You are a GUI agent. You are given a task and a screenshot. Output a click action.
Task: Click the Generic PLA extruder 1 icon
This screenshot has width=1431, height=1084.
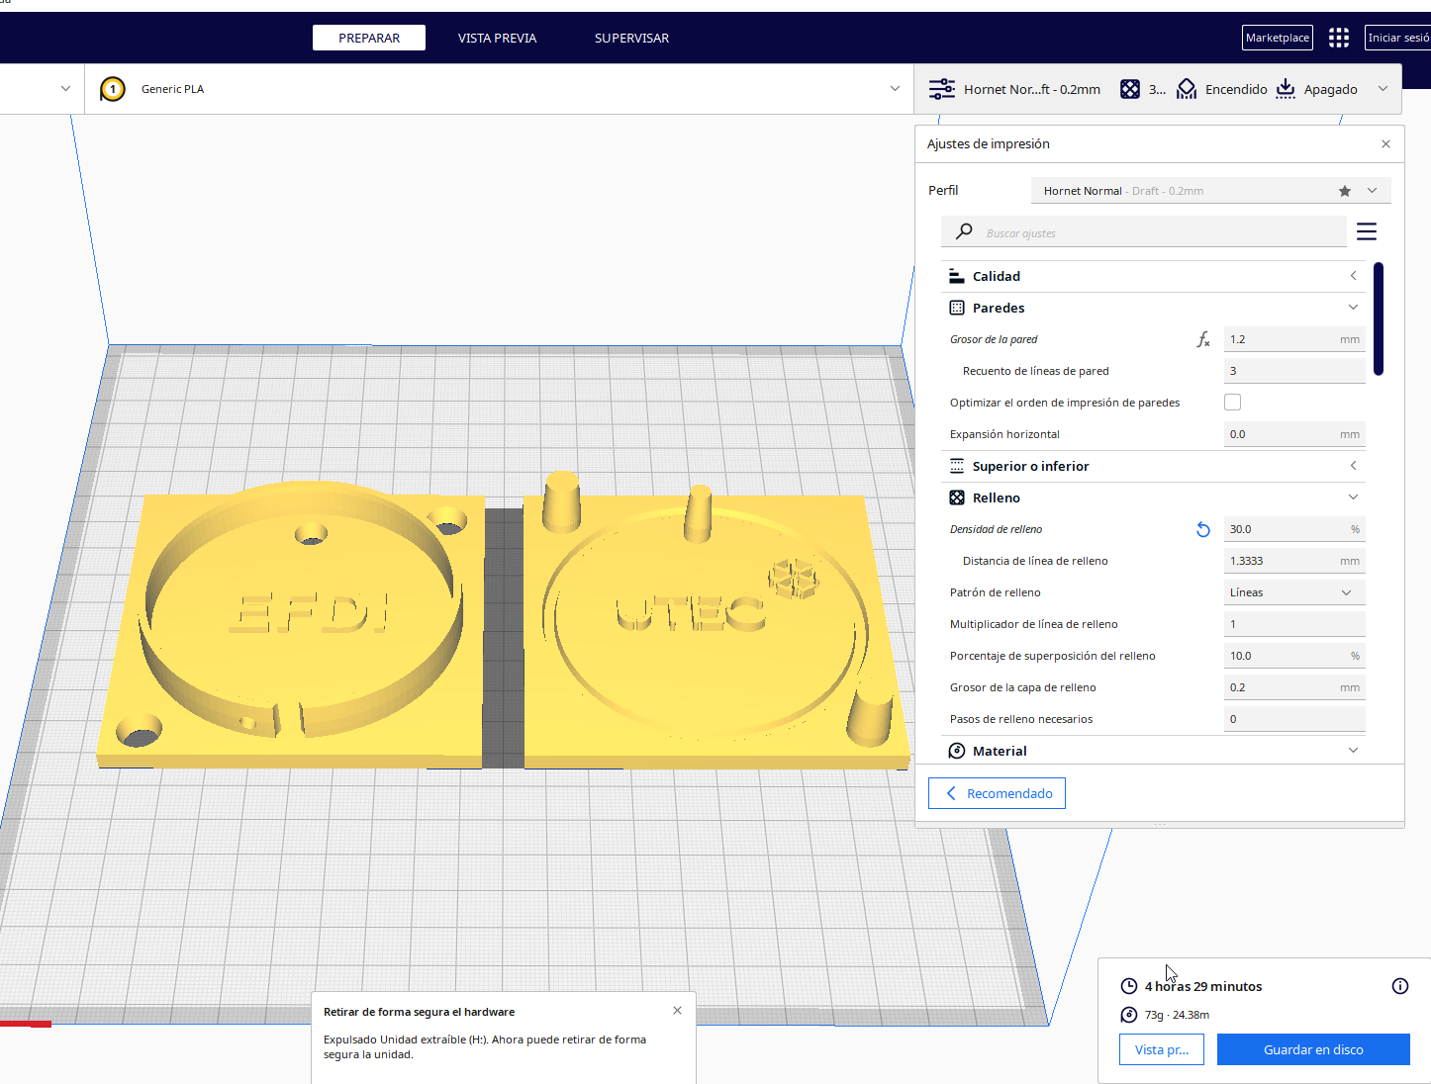tap(113, 89)
